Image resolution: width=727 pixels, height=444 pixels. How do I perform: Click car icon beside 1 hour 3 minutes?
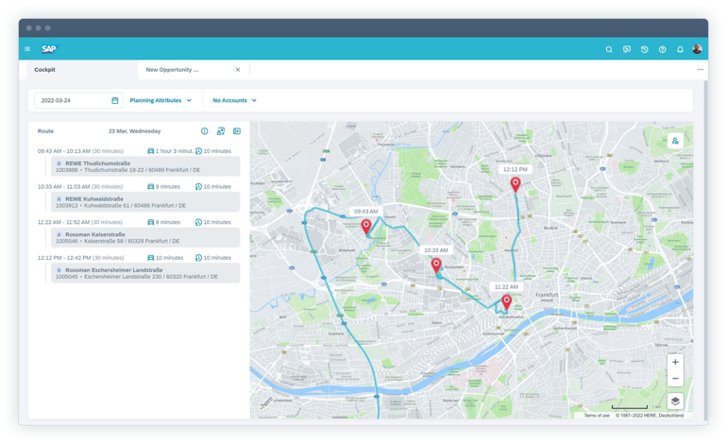tap(151, 151)
